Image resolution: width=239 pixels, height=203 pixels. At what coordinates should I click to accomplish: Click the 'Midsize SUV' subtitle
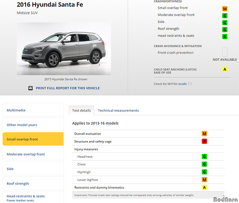point(27,13)
